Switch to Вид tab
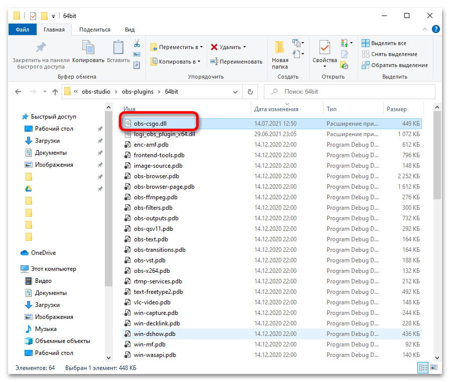The image size is (450, 382). 130,30
